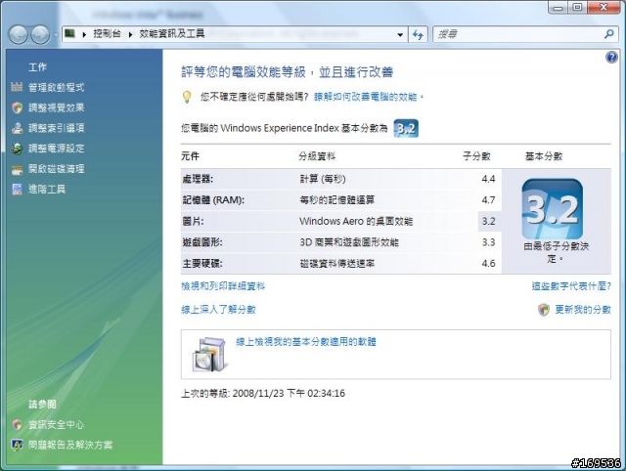
Task: Open 資訊安全中心 link
Action: click(x=57, y=425)
